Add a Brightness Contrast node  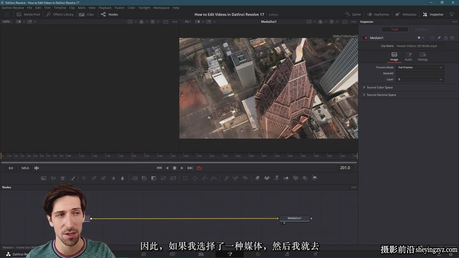click(x=113, y=178)
